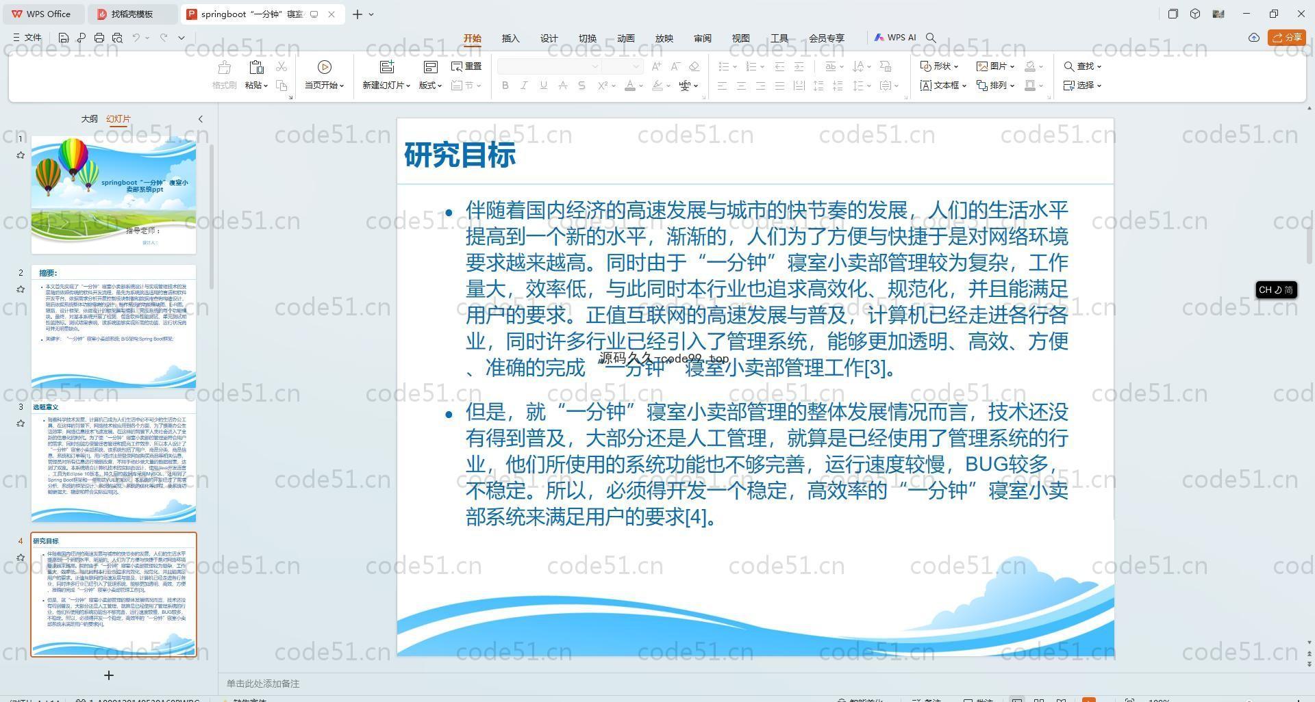Click the clear formatting eraser icon

pos(694,66)
